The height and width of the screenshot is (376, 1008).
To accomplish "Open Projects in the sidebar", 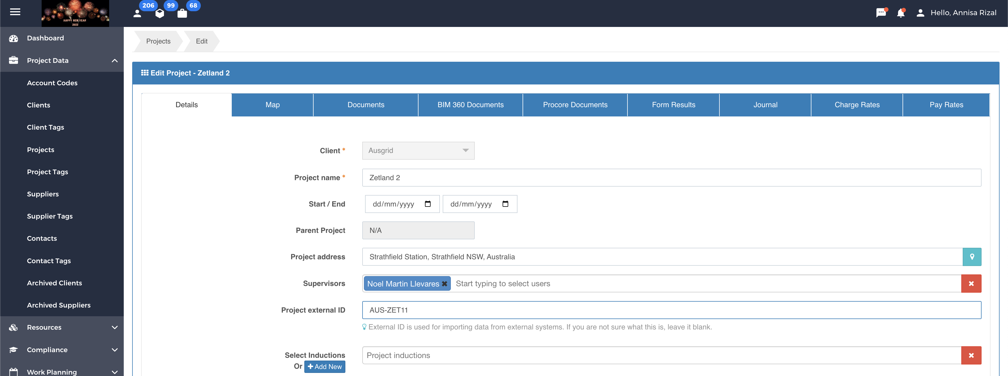I will (41, 150).
